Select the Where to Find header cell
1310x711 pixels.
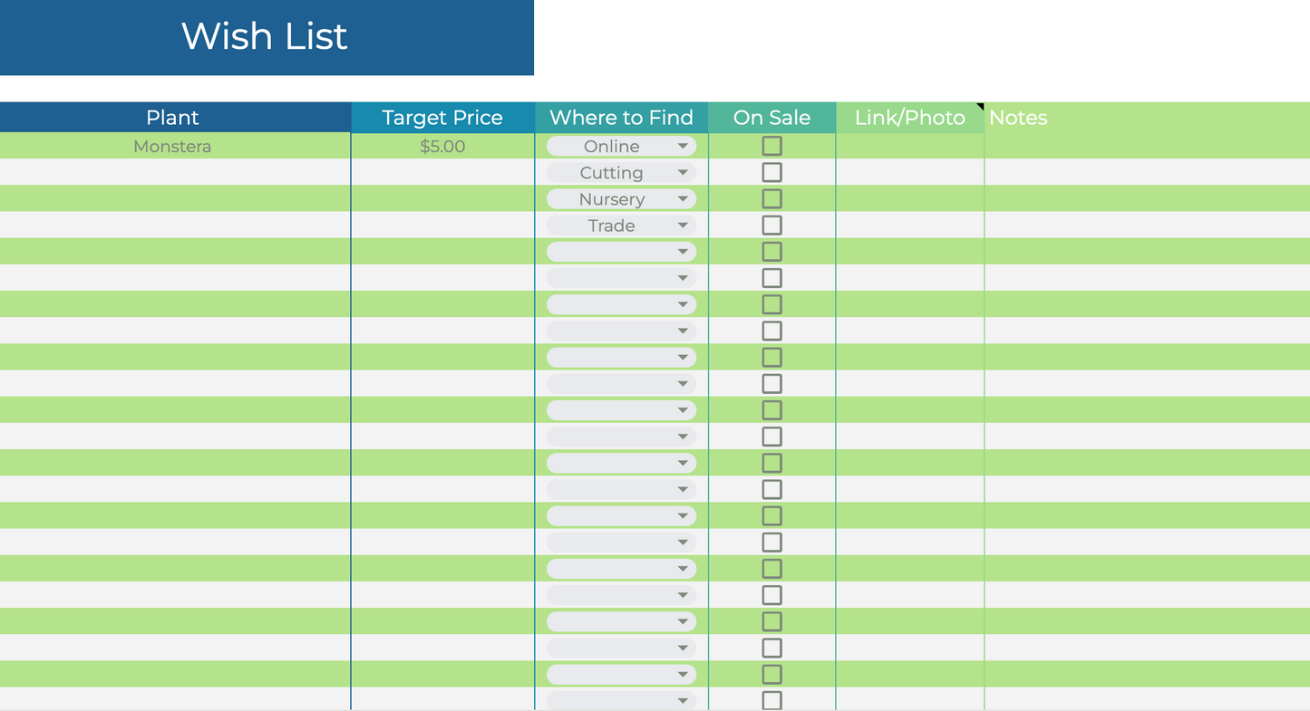[x=621, y=118]
